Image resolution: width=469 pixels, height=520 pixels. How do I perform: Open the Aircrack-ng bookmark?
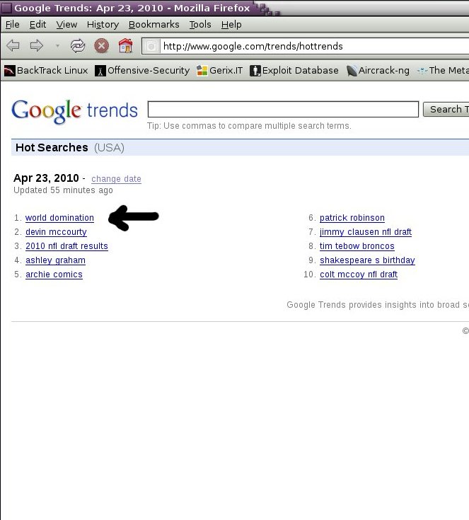(x=378, y=70)
